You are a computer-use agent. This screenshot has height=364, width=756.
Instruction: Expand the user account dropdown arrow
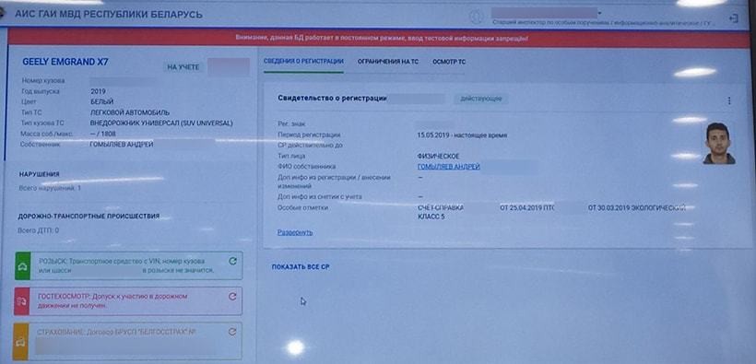point(599,13)
